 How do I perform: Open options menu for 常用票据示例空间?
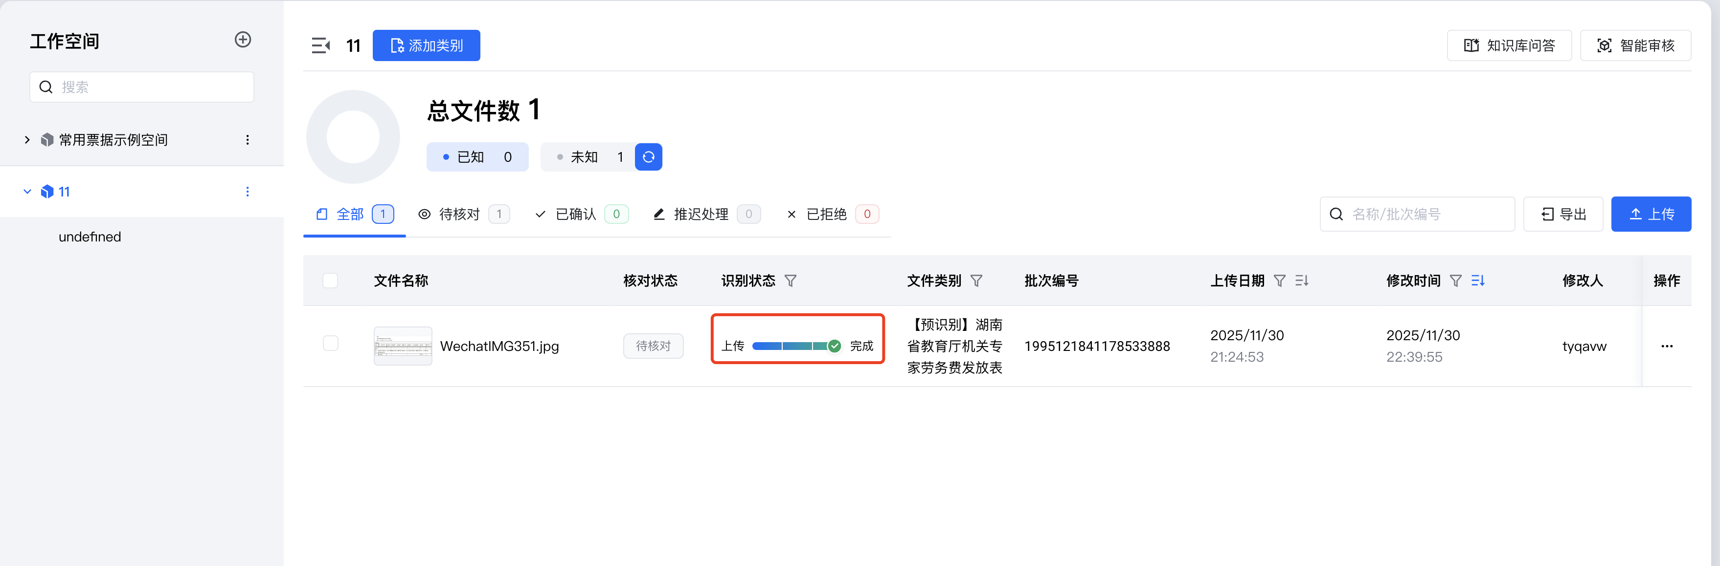point(248,139)
